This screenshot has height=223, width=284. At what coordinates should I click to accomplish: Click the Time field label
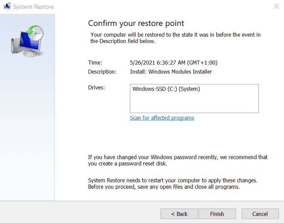[95, 63]
